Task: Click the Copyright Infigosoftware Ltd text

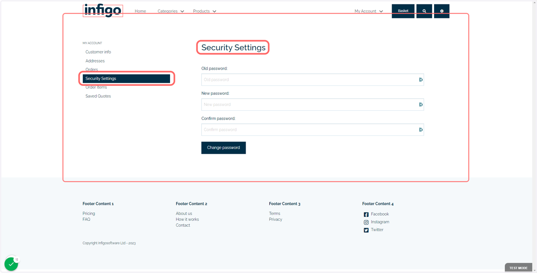Action: (x=109, y=243)
